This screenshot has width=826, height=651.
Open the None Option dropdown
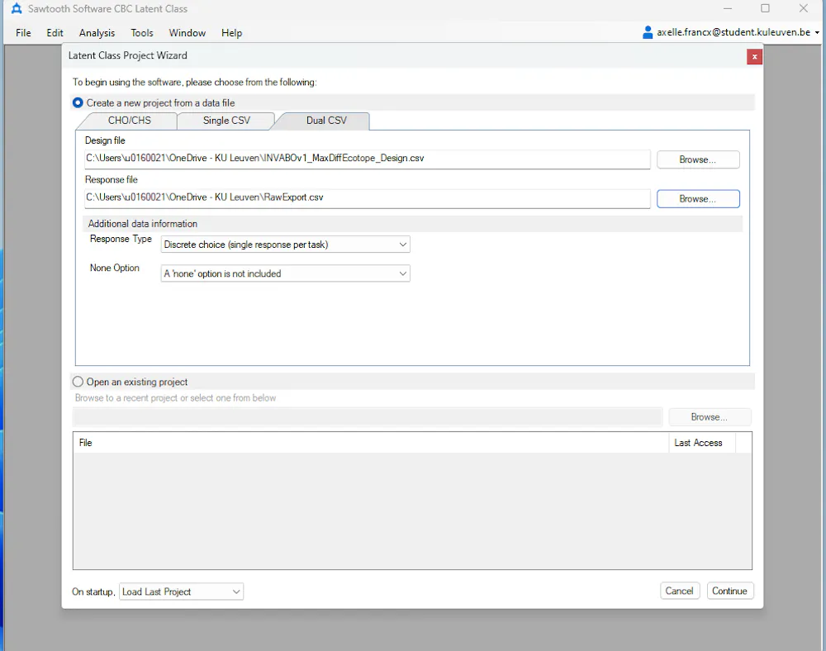pos(285,273)
